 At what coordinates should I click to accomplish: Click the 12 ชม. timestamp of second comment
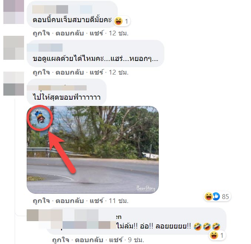(118, 72)
